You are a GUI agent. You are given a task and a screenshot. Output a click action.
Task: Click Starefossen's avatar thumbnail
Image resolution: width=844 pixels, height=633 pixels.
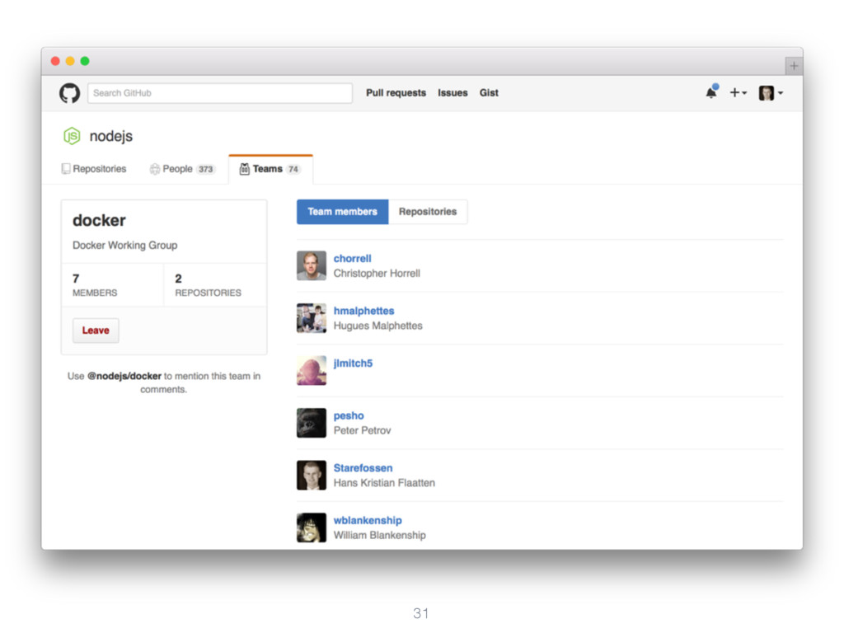(x=311, y=475)
